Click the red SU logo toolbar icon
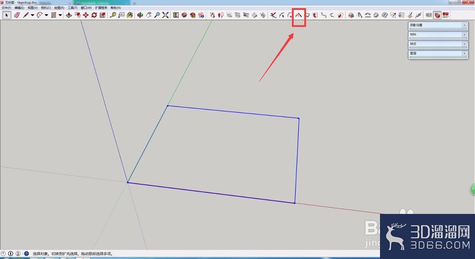The image size is (475, 259). click(446, 15)
